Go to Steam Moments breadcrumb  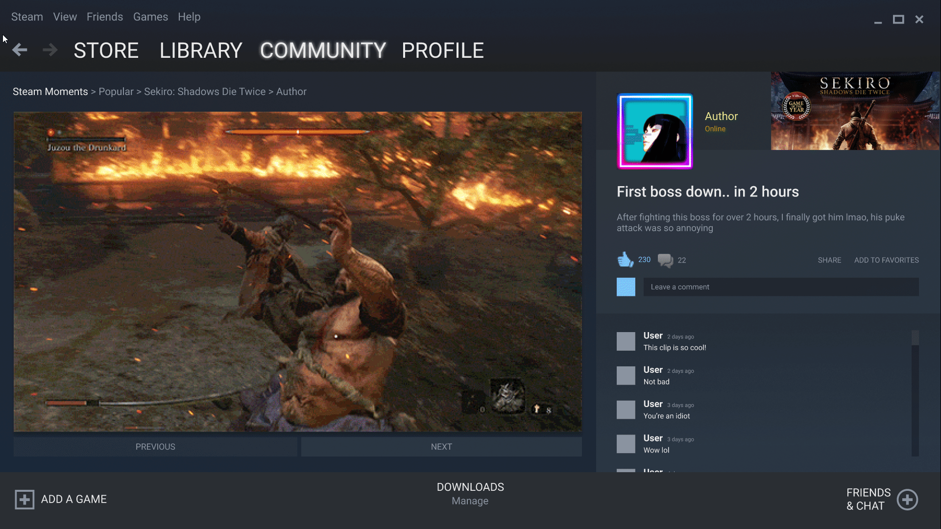pos(50,92)
